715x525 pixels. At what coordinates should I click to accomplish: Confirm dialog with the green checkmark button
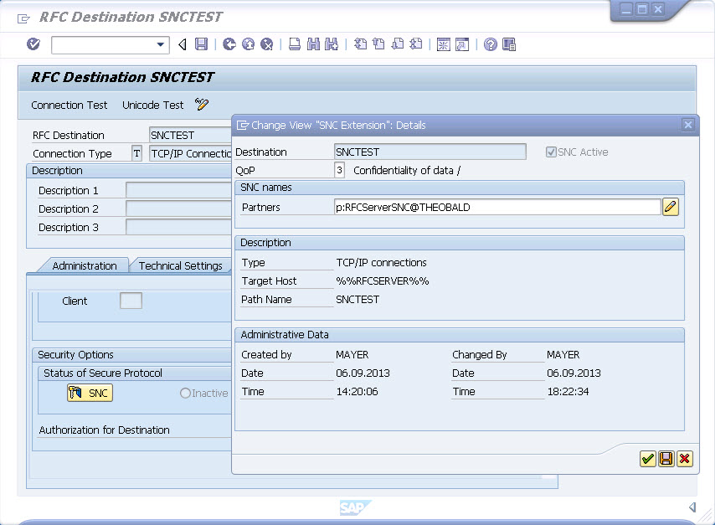[647, 458]
